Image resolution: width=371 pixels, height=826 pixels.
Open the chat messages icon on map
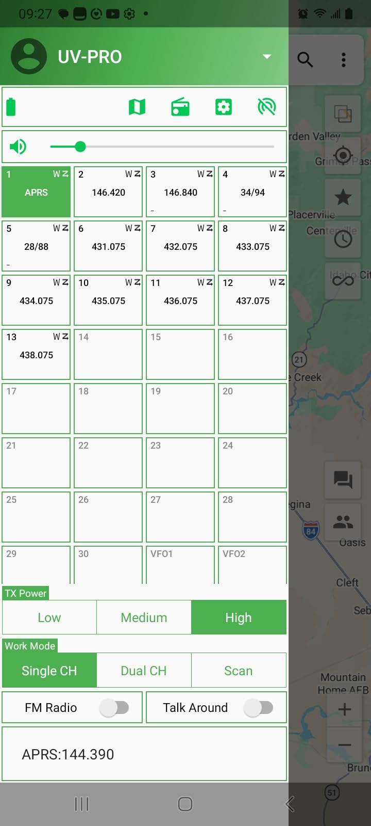tap(343, 480)
